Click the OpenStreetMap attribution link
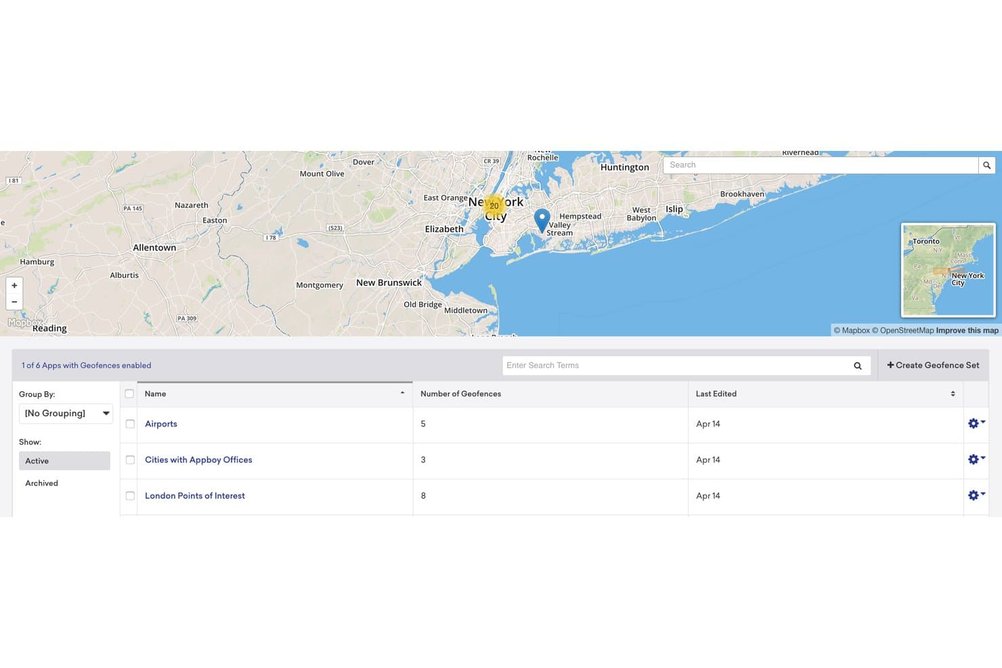This screenshot has height=668, width=1002. 902,330
